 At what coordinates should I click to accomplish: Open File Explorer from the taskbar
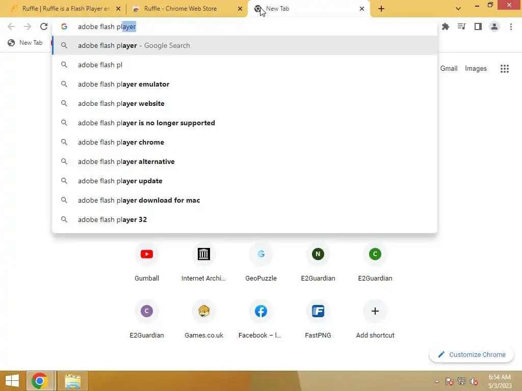72,381
